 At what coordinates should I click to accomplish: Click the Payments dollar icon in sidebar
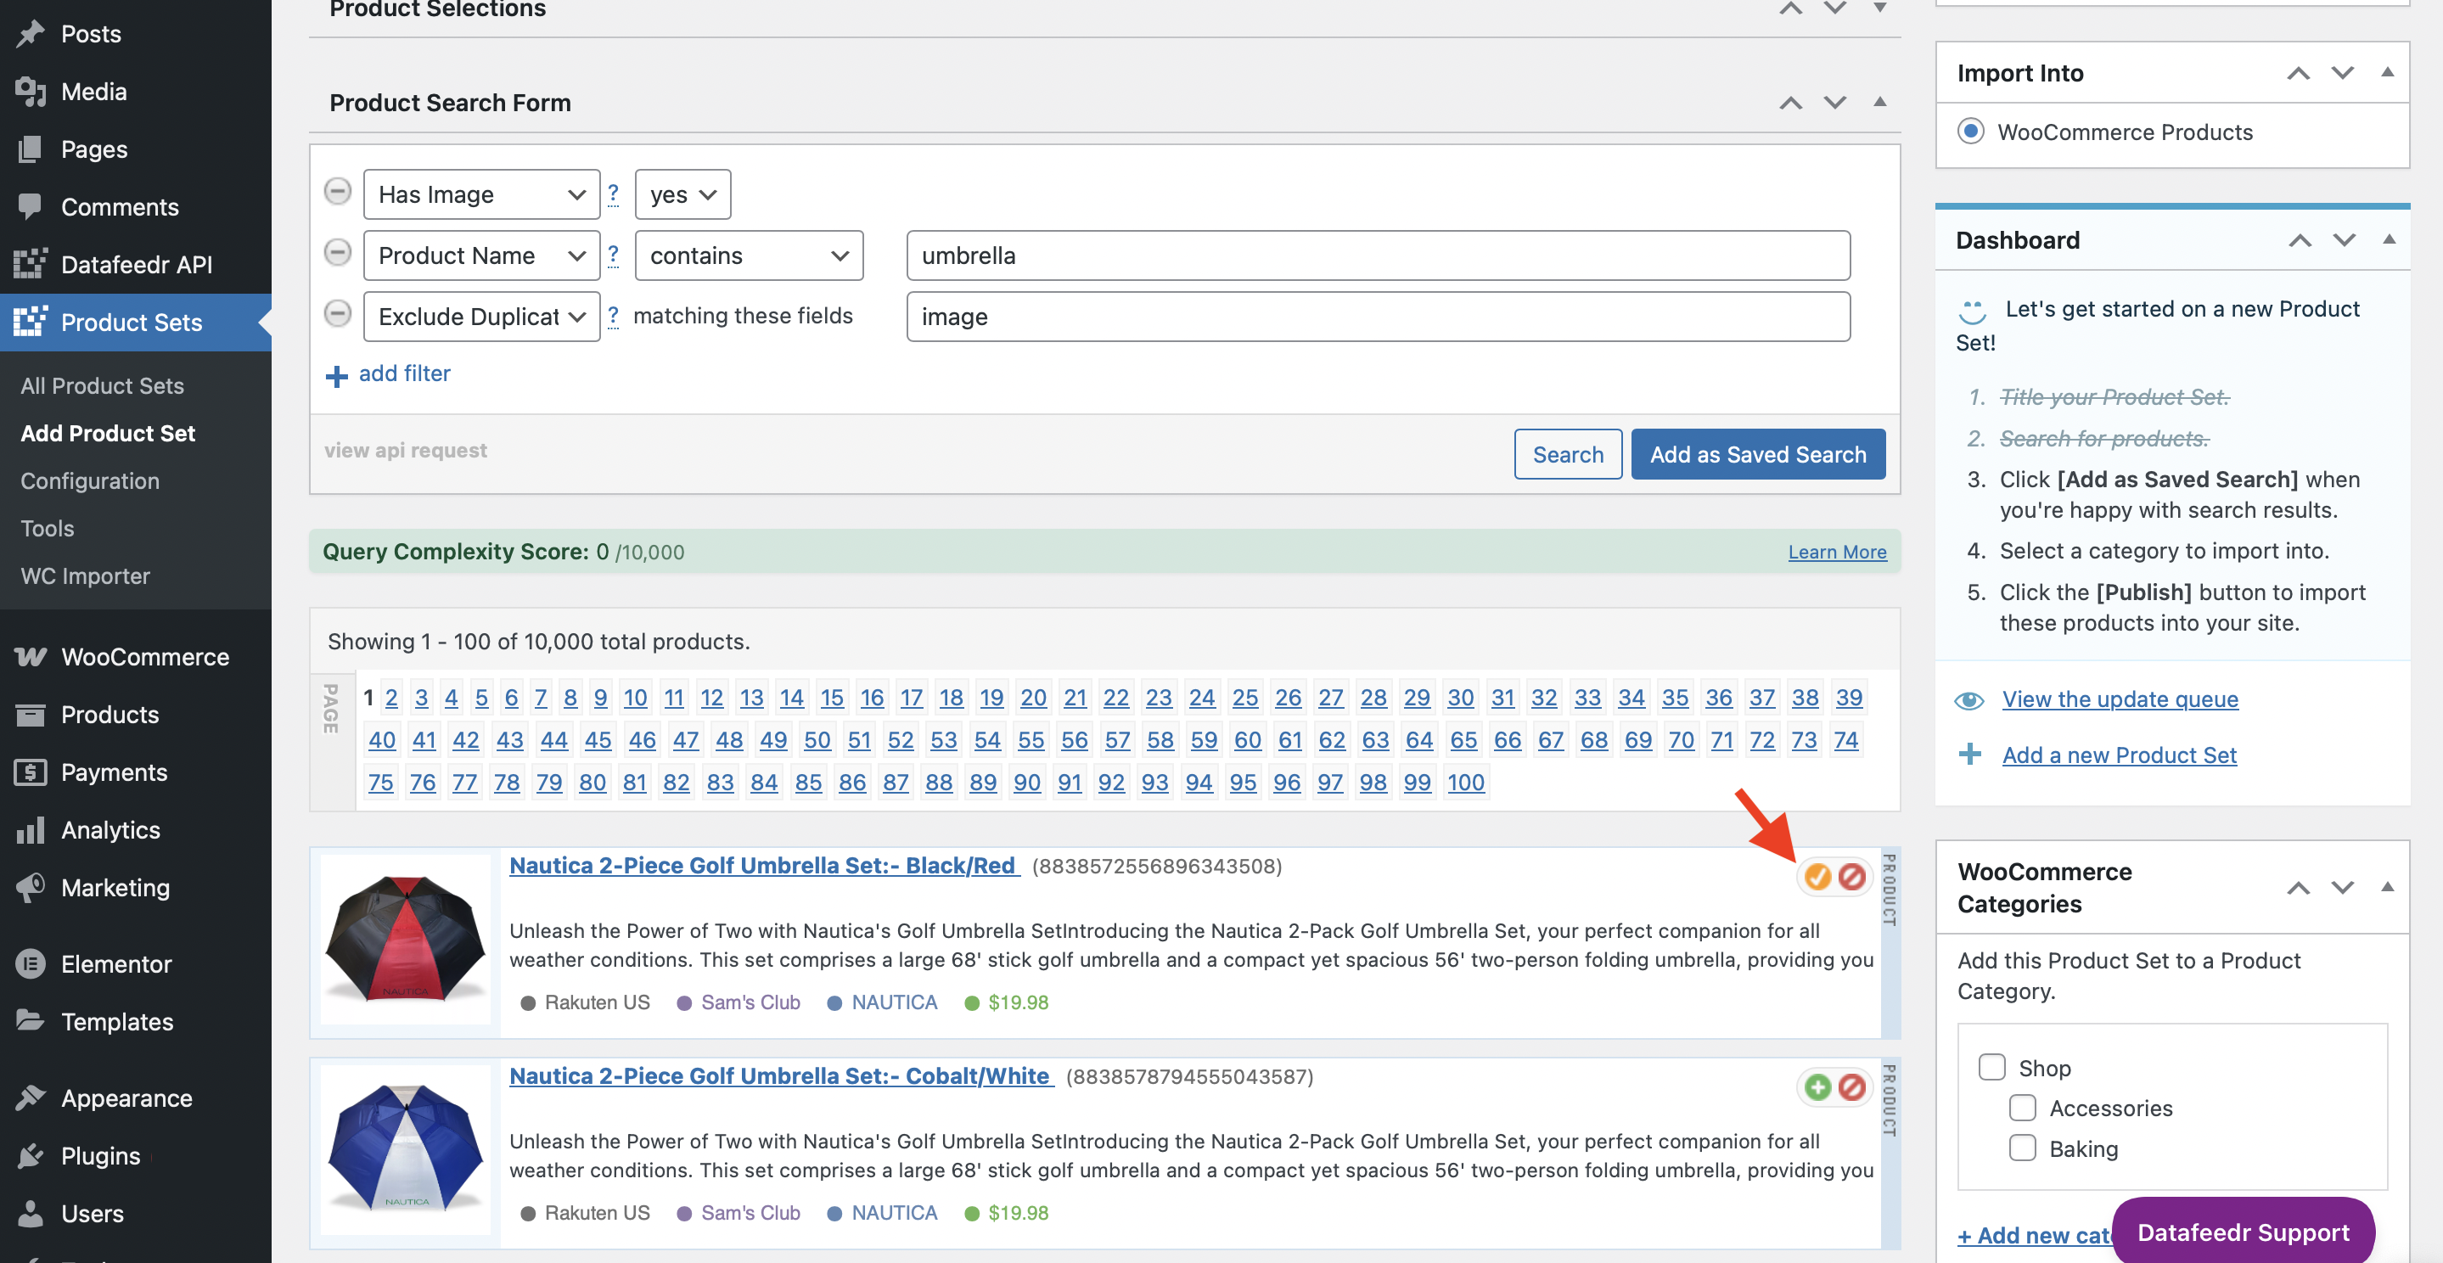[x=31, y=772]
